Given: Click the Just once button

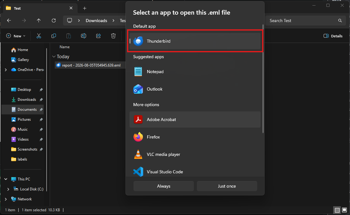Looking at the screenshot, I should click(x=227, y=186).
